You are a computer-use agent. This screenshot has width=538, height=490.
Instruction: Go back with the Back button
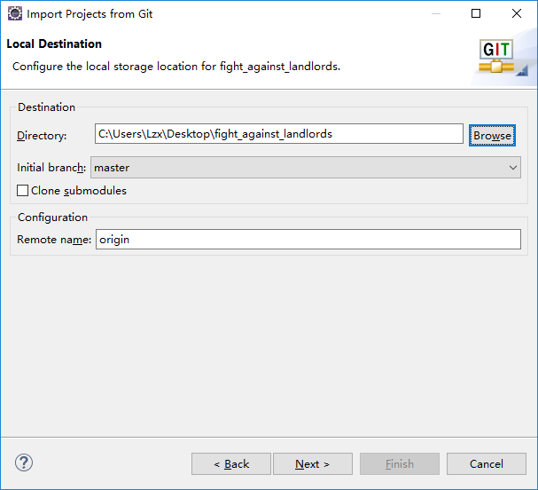click(231, 464)
